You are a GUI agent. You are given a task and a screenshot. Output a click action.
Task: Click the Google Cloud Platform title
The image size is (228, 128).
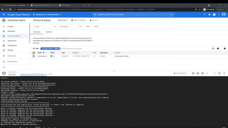tap(19, 15)
